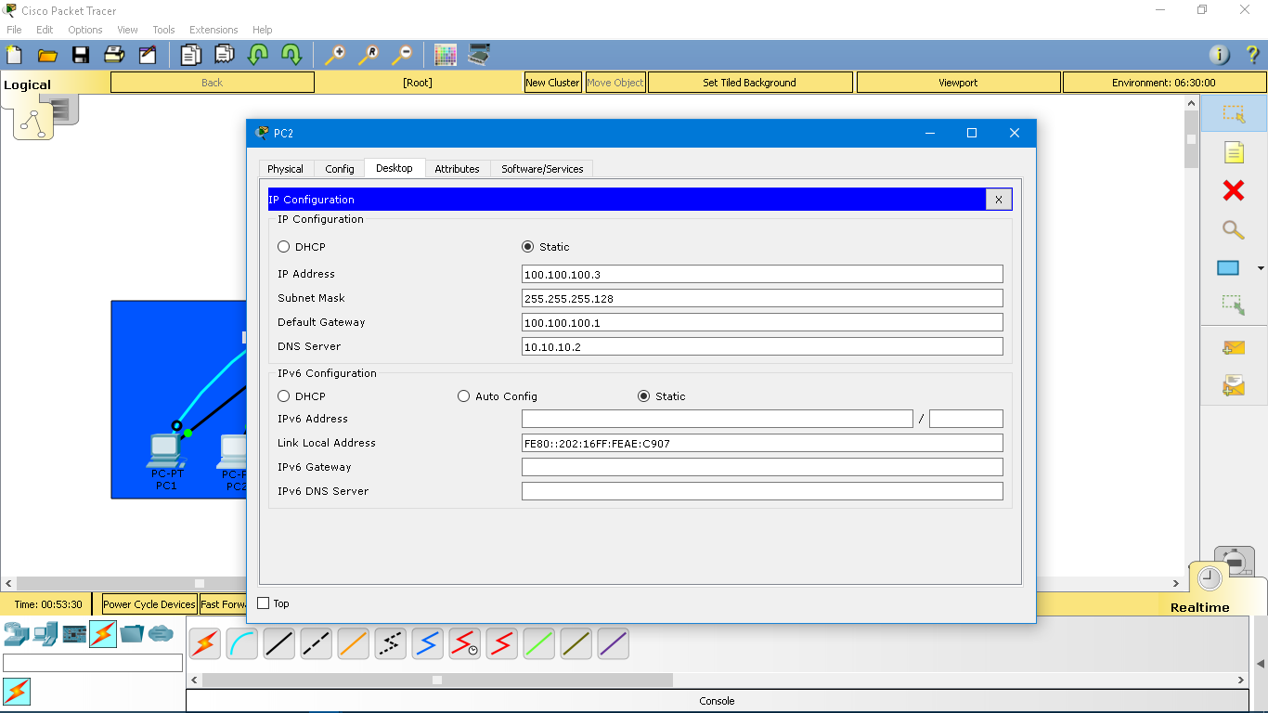Click the DNS Server field 10.10.10.2

pos(762,346)
